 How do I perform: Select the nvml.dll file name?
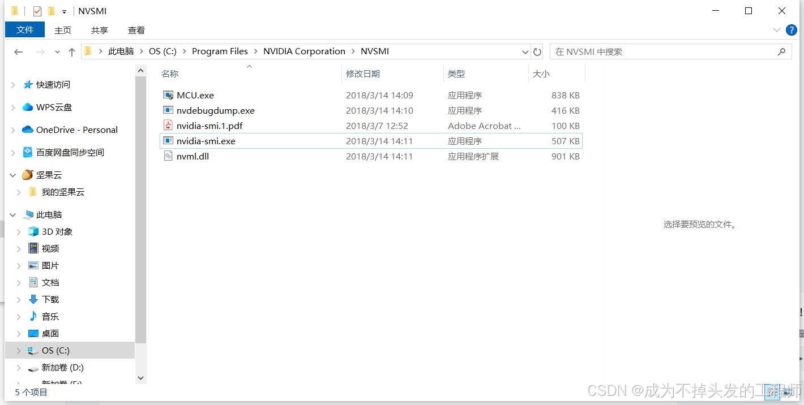[193, 157]
